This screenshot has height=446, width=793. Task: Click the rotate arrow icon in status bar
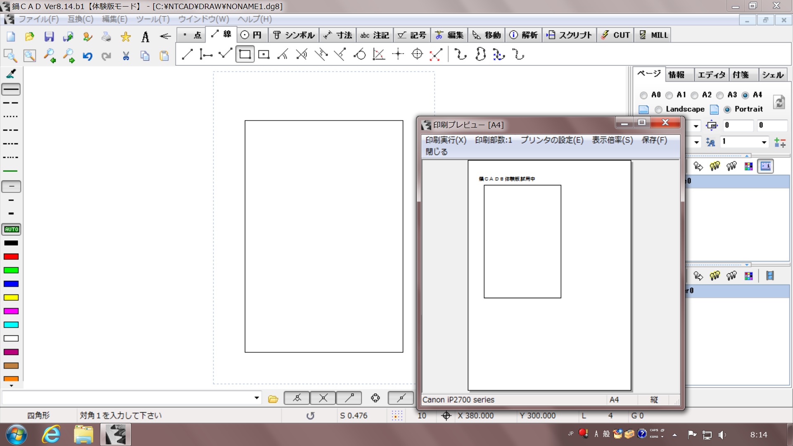[x=310, y=415]
